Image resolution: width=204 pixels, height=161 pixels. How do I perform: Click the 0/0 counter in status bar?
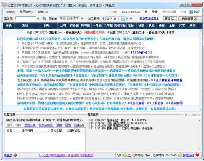(119, 155)
